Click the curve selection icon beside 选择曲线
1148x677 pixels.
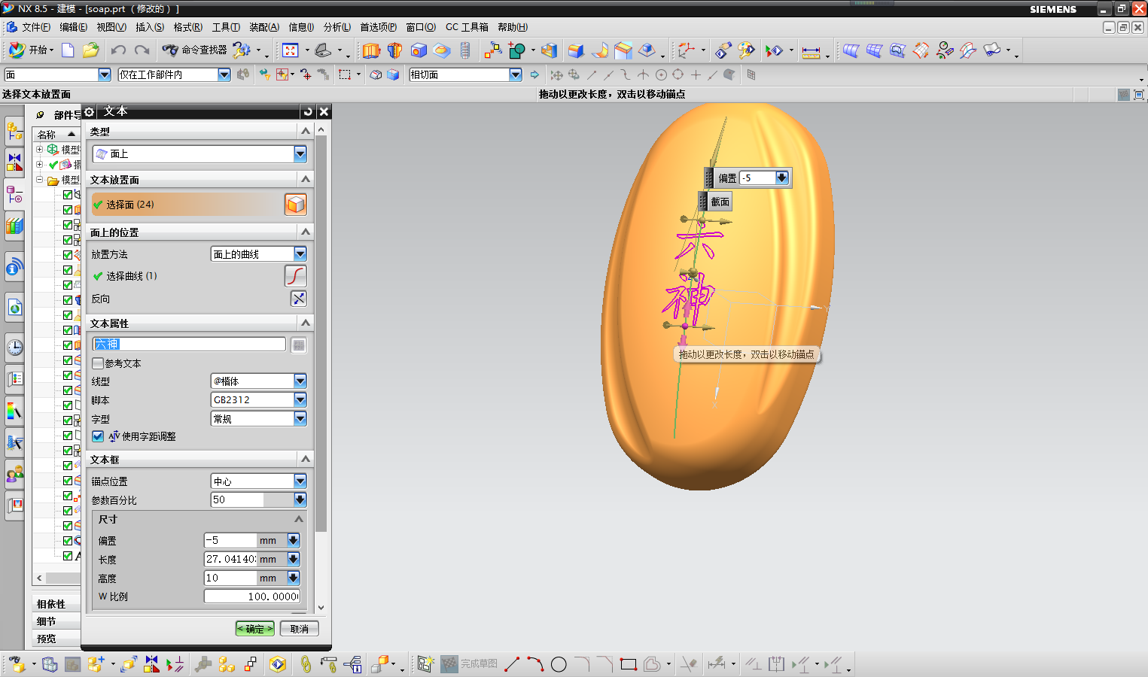[x=296, y=276]
